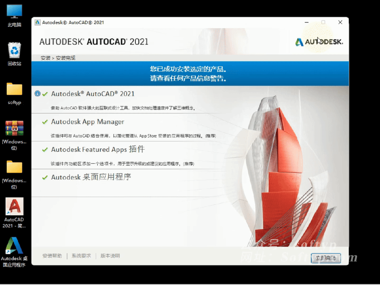Select the Autodesk desktop app shortcut icon

point(14,252)
